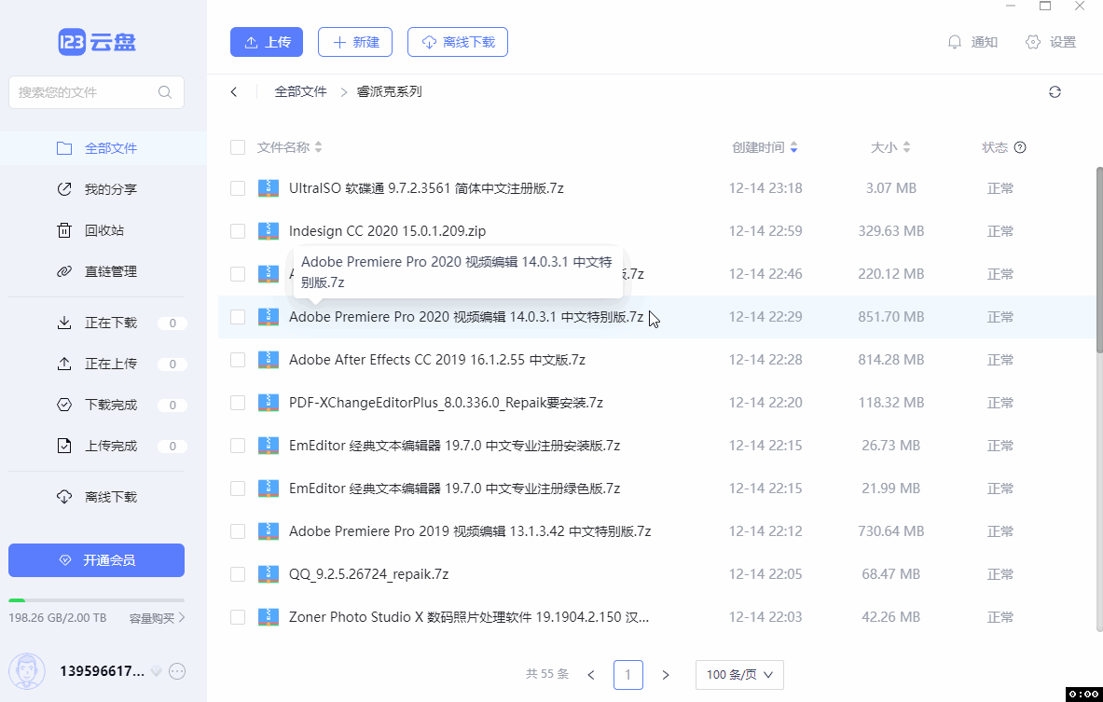The image size is (1103, 702).
Task: Click the user avatar
Action: click(27, 671)
